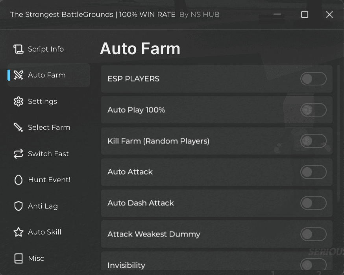Image resolution: width=344 pixels, height=275 pixels.
Task: Click the Auto Play 100% label
Action: 136,110
